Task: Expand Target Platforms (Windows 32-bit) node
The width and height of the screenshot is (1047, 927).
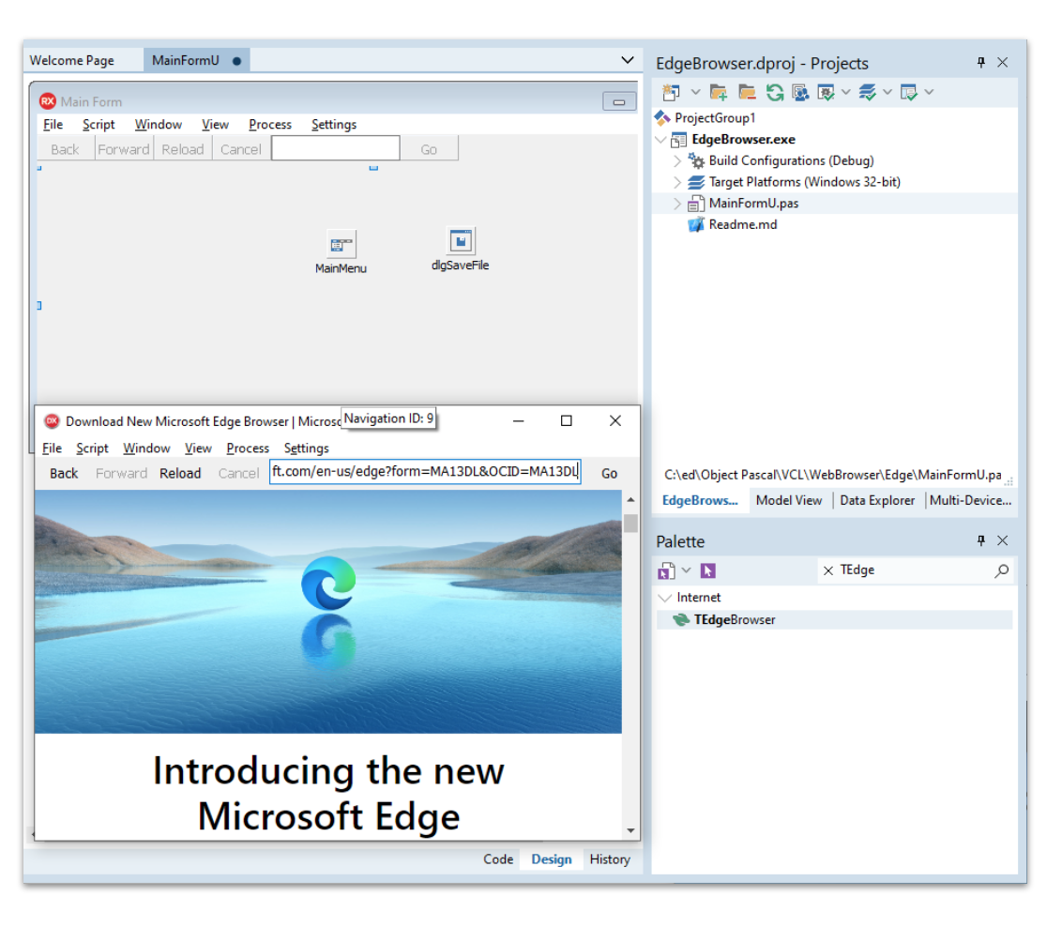Action: (x=677, y=182)
